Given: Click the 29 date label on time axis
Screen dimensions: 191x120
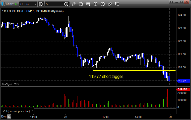Looking at the screenshot, I should (170, 117).
